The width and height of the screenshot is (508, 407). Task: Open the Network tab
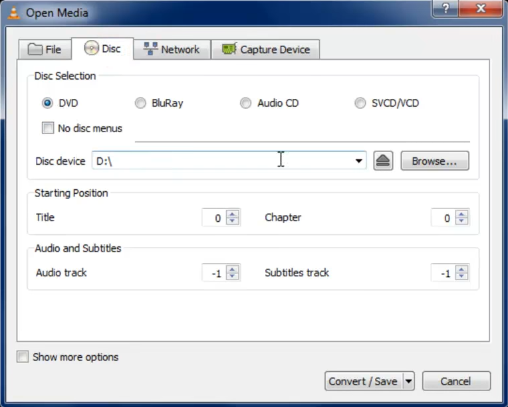pyautogui.click(x=172, y=49)
